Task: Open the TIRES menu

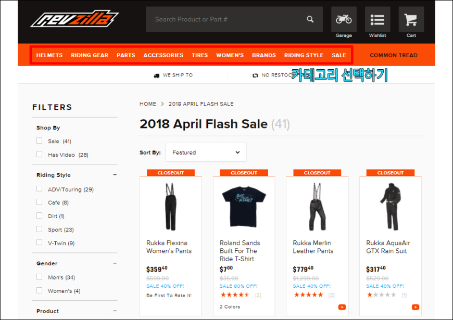Action: click(199, 55)
